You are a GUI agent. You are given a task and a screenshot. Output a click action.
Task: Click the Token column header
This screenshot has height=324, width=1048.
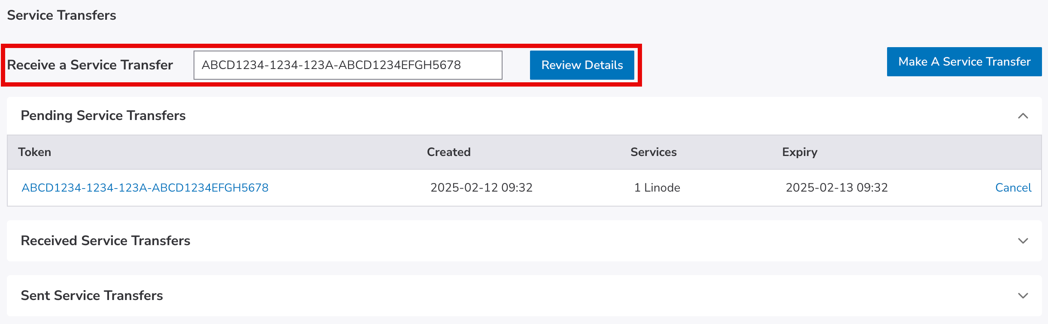(35, 152)
